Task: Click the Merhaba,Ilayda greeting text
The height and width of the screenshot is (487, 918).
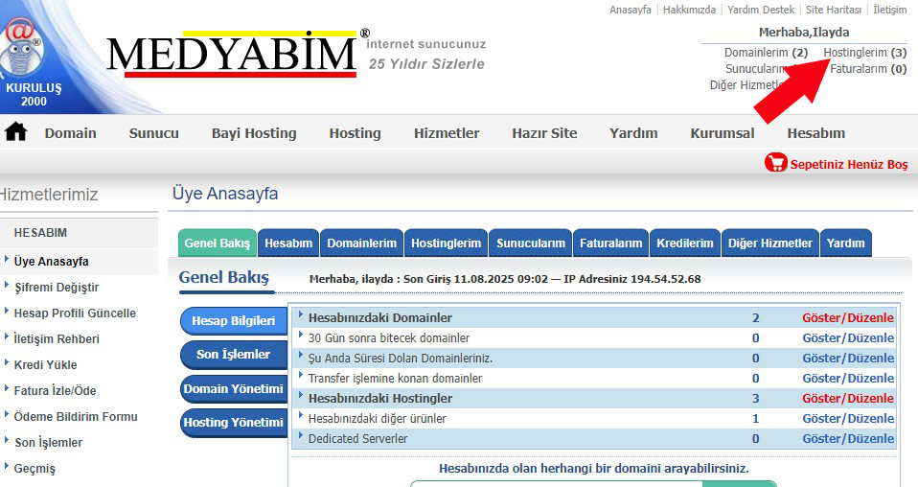Action: [804, 33]
